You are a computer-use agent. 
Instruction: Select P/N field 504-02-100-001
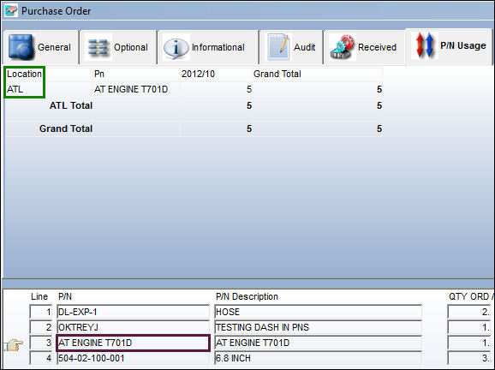(133, 358)
